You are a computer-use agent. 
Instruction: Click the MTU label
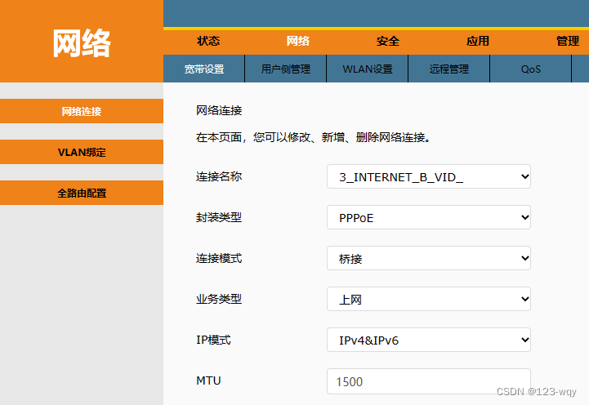(208, 381)
